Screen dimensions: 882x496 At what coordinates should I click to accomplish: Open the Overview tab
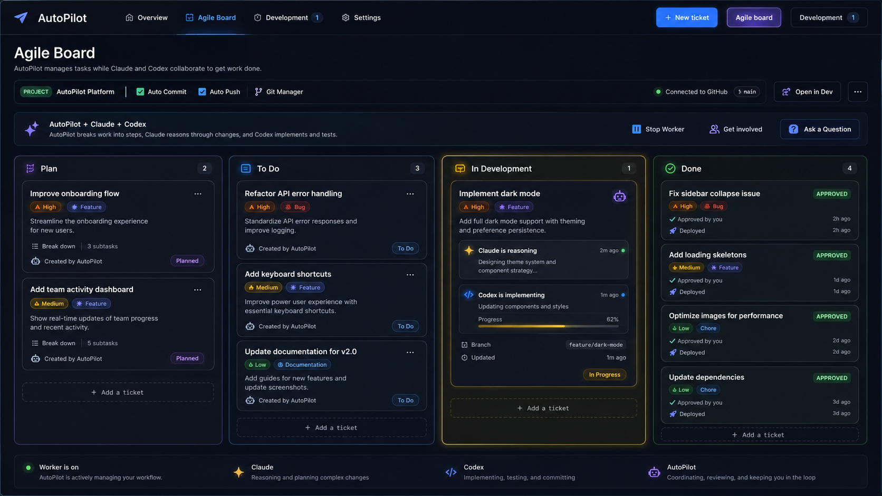click(x=147, y=17)
